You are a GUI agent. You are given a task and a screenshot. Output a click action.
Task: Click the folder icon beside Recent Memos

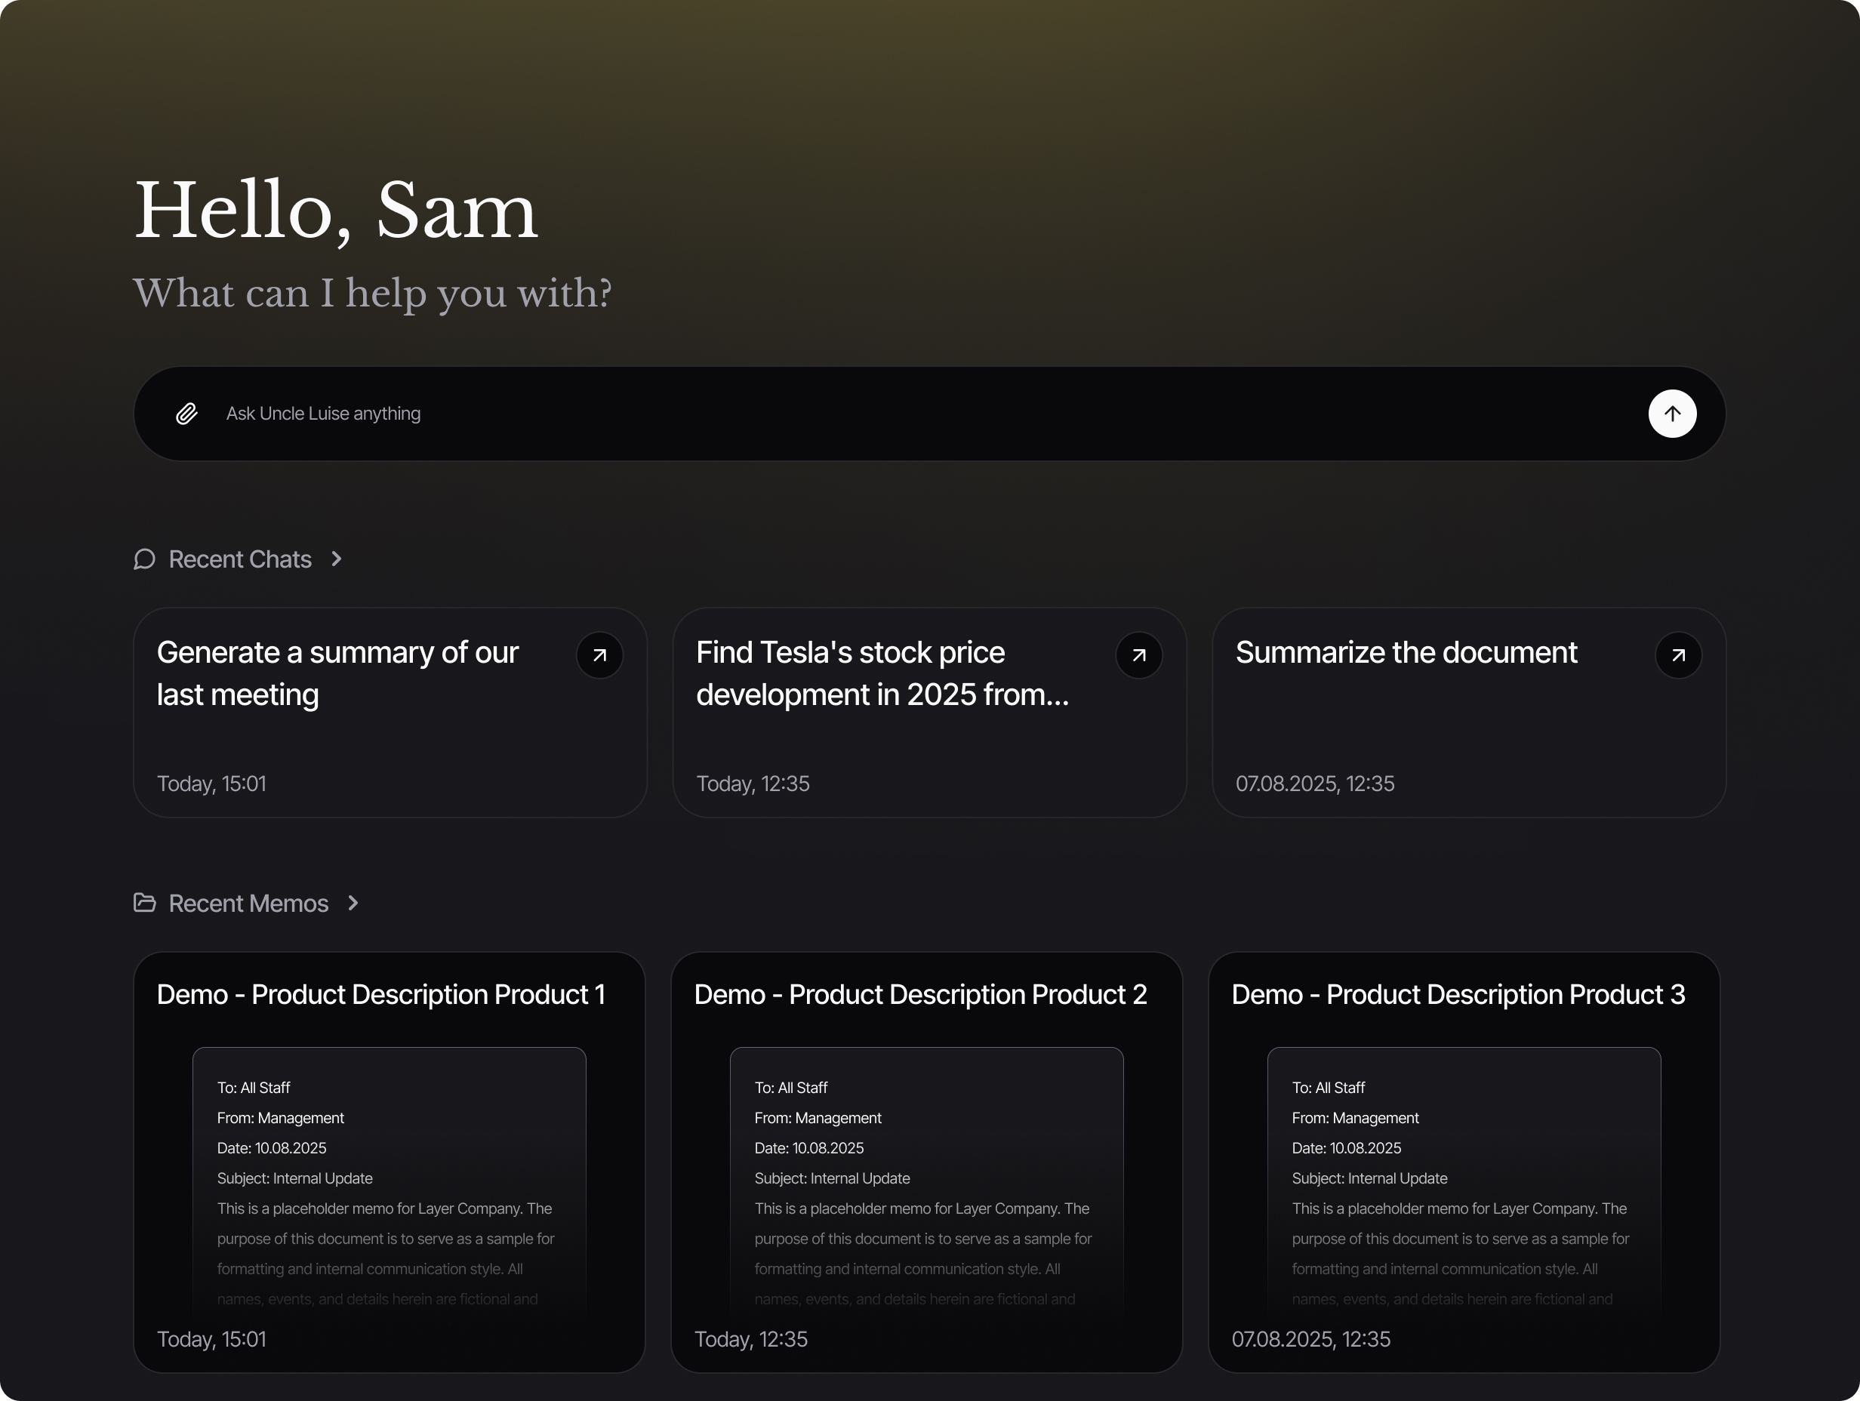(x=145, y=903)
